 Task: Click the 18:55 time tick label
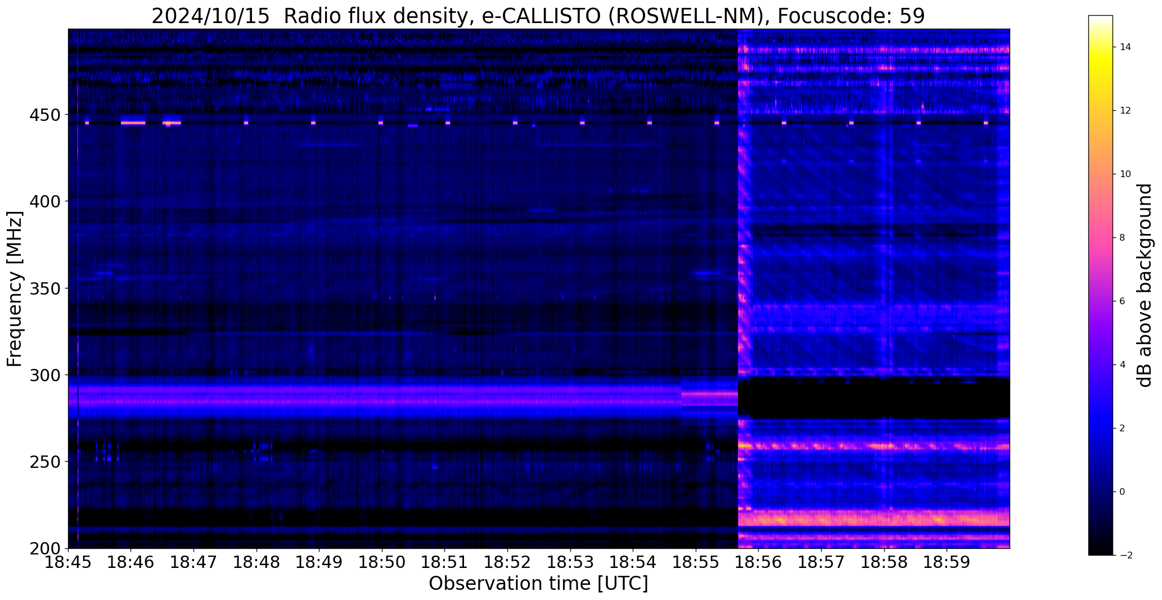tap(696, 562)
